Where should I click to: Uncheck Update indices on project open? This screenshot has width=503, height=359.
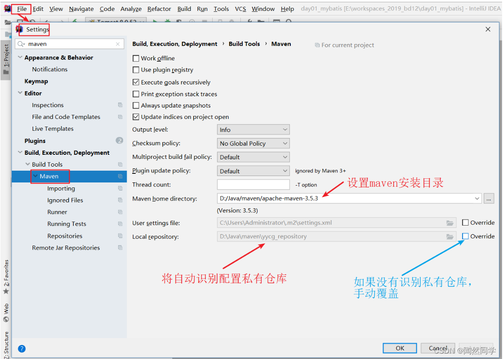[x=136, y=117]
